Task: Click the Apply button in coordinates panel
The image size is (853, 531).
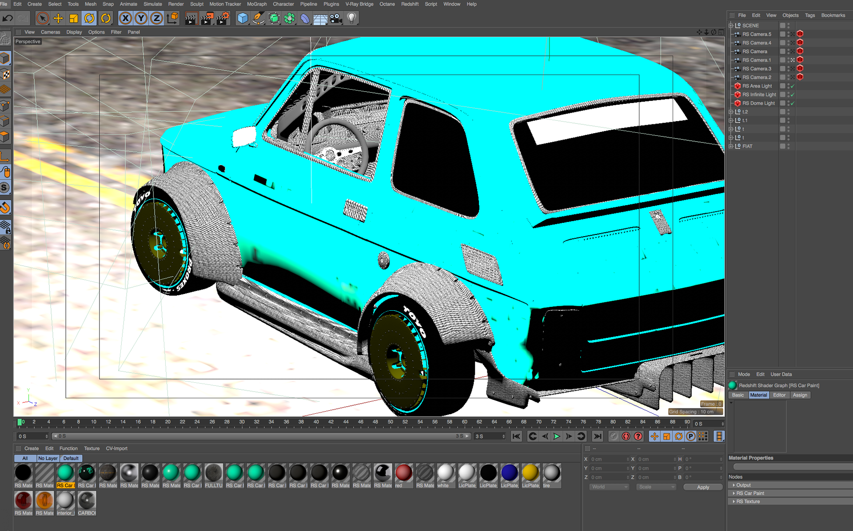Action: [703, 487]
